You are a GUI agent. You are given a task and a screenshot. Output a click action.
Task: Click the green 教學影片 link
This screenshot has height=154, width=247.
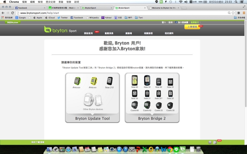coord(195,22)
